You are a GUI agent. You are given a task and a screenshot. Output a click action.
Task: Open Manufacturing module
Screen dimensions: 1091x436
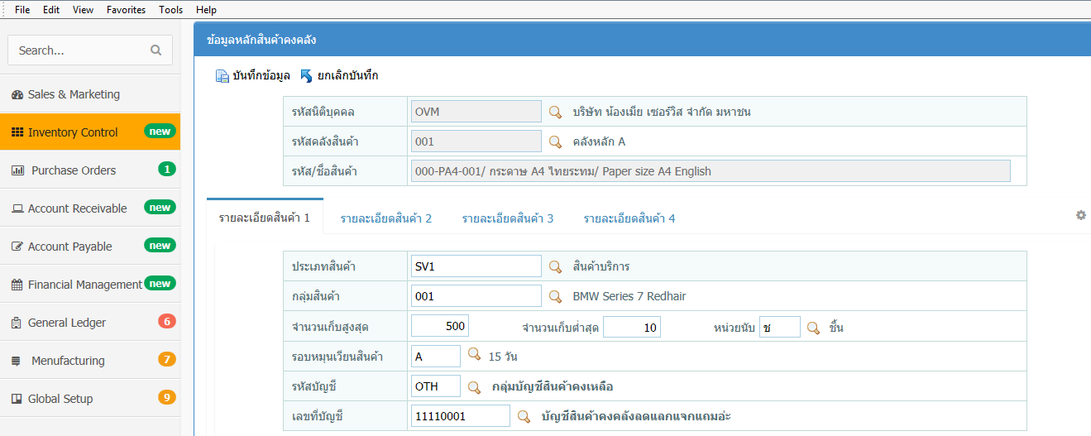pyautogui.click(x=90, y=361)
